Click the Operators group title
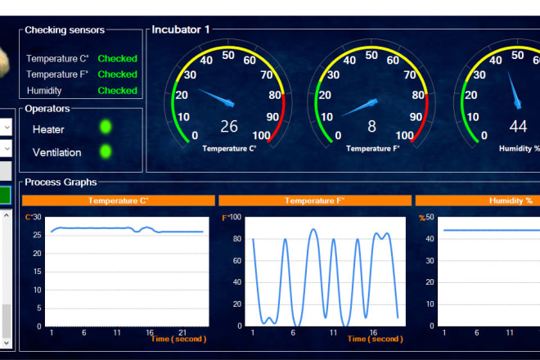The width and height of the screenshot is (540, 360). (x=47, y=109)
